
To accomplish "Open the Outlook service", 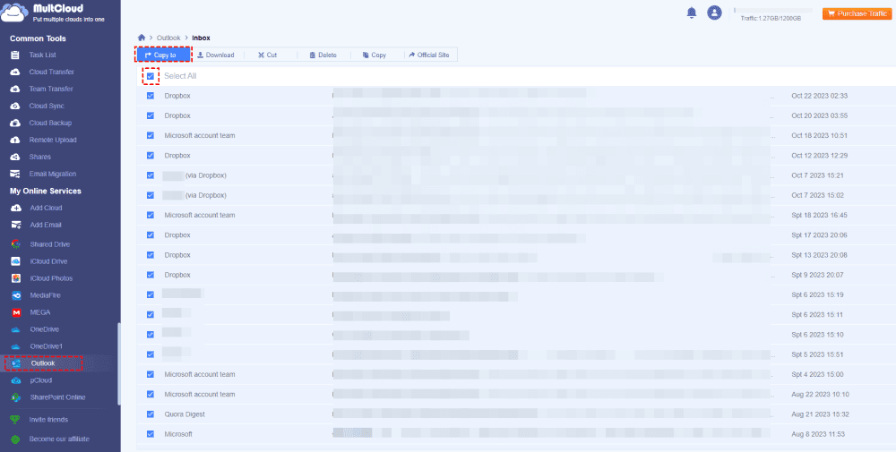I will [x=43, y=363].
